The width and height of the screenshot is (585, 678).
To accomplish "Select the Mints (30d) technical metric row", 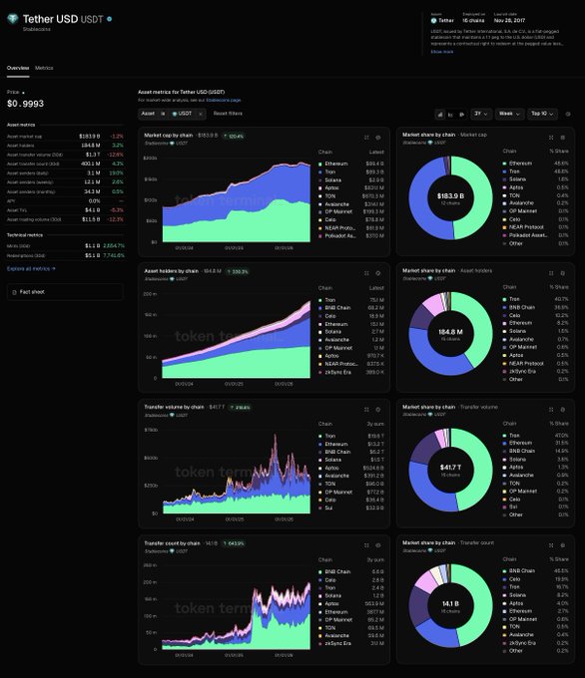I will coord(65,245).
